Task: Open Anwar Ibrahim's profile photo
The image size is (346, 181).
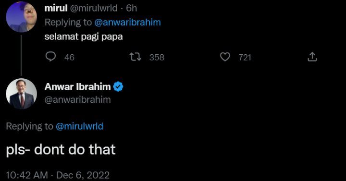Action: [22, 94]
